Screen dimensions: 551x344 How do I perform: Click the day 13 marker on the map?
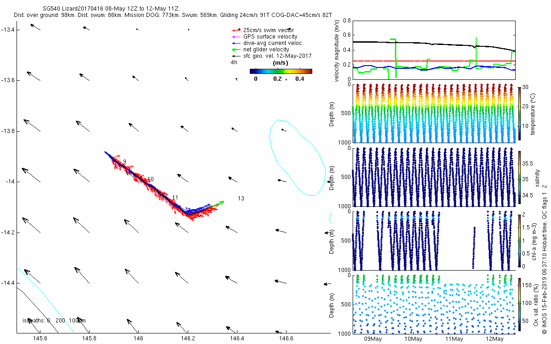tap(241, 198)
